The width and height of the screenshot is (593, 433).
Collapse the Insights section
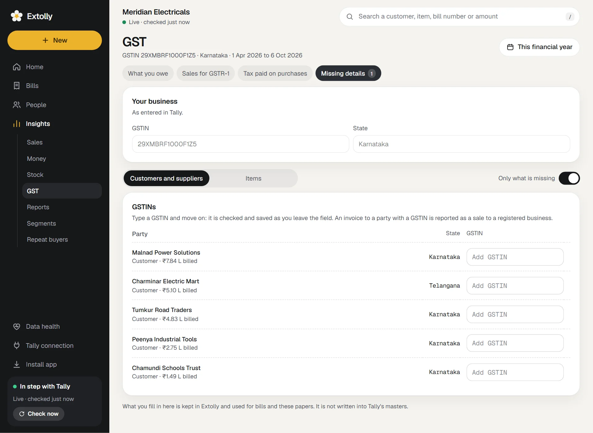point(55,124)
